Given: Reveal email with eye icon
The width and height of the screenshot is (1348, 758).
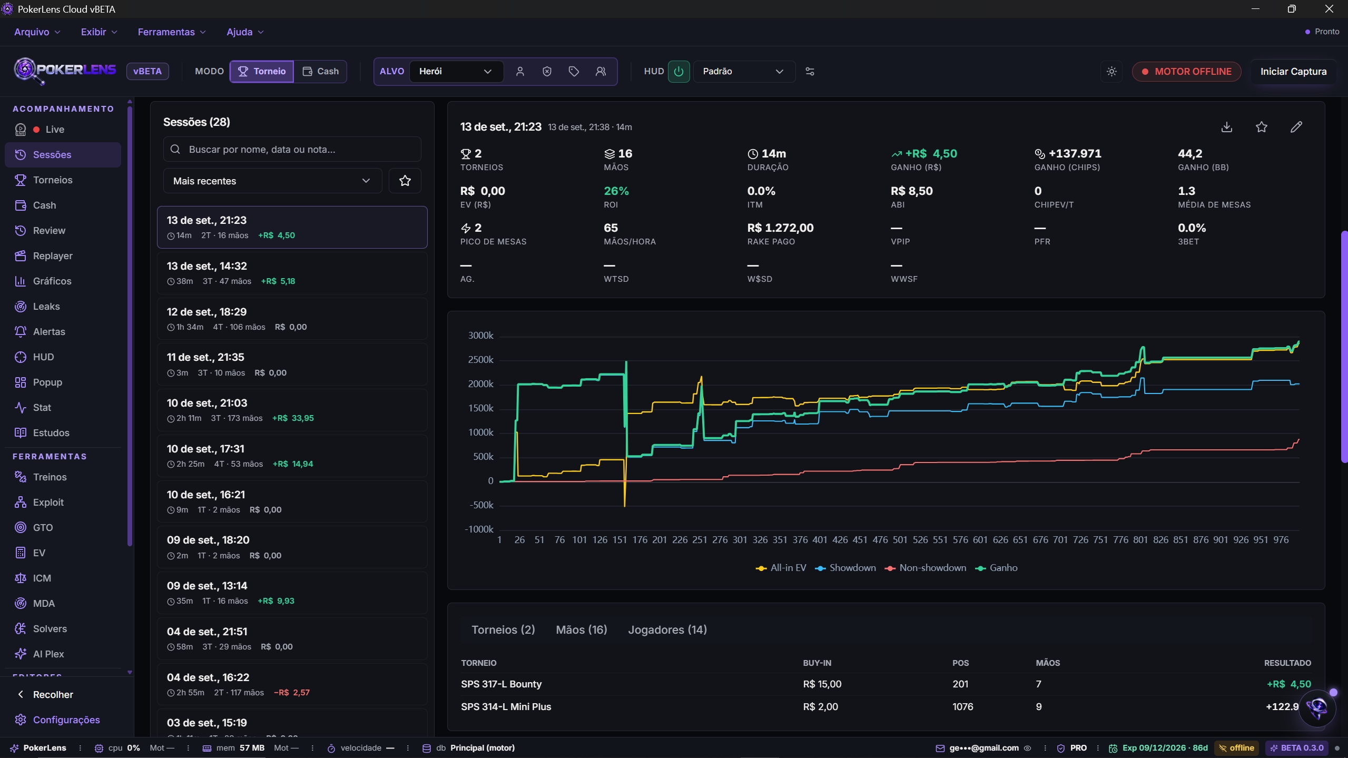Looking at the screenshot, I should pos(1027,748).
